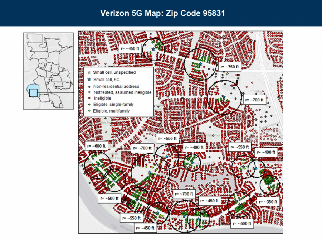Click the yellow star icon in the legend
Image resolution: width=322 pixels, height=239 pixels.
(89, 72)
